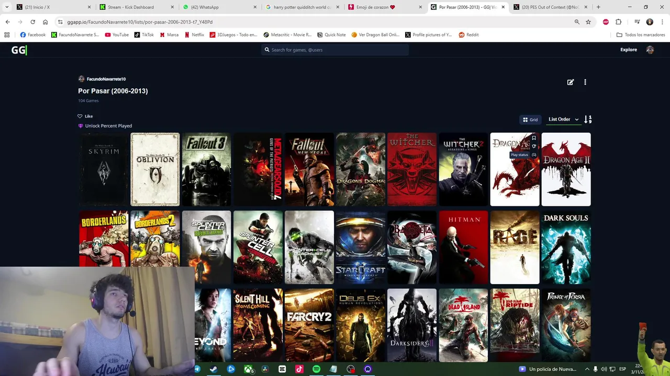This screenshot has height=376, width=670.
Task: Show hidden system tray icons
Action: coord(587,369)
